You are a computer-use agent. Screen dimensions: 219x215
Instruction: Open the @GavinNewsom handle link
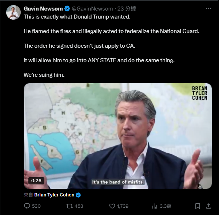92,9
